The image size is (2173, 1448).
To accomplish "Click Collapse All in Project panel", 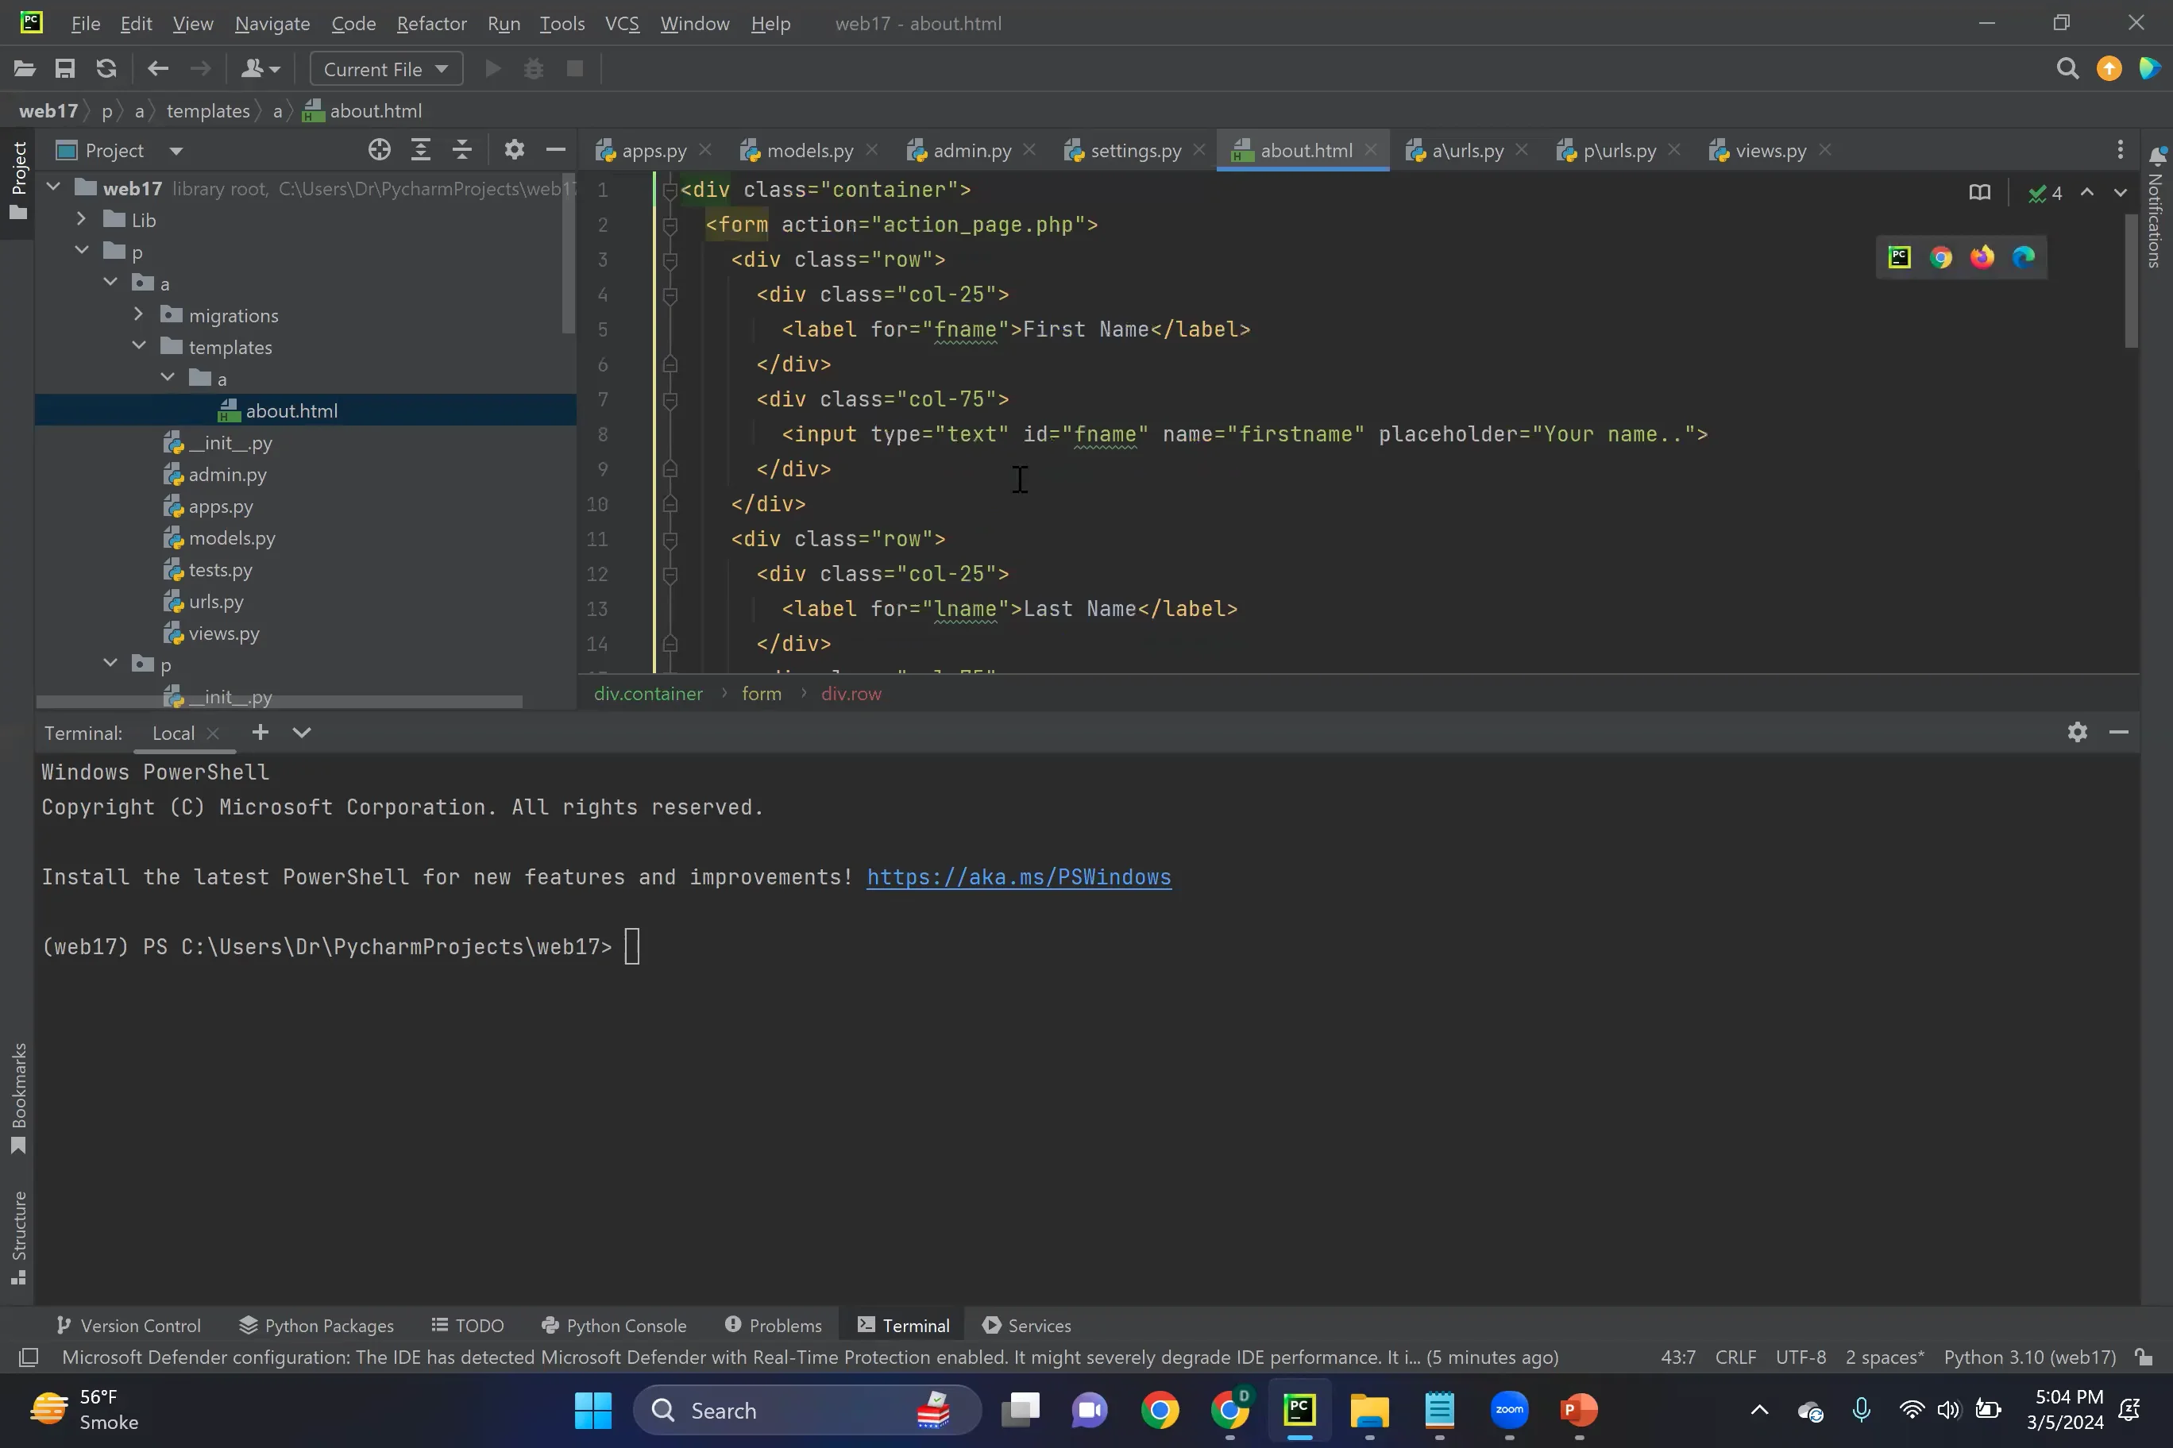I will (x=462, y=151).
